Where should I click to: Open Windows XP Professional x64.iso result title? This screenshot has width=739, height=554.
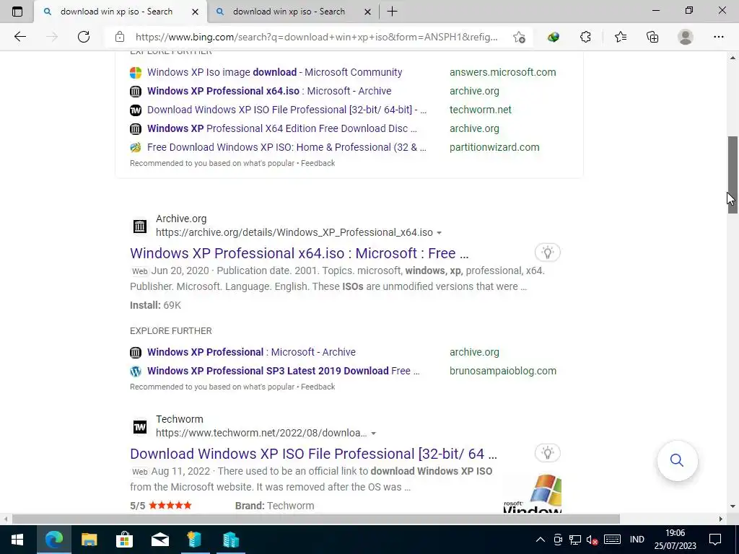299,253
